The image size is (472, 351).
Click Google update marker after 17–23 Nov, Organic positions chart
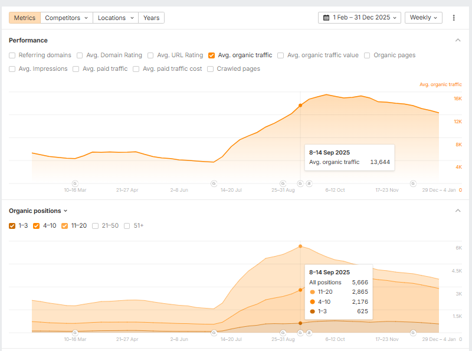(x=413, y=333)
